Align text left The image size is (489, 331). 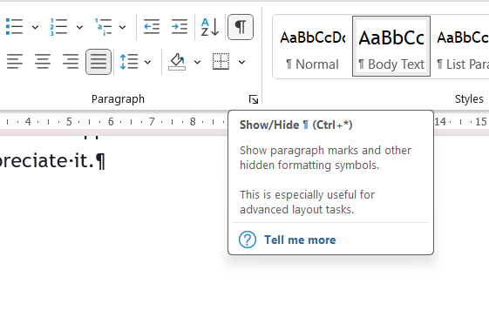tap(15, 61)
